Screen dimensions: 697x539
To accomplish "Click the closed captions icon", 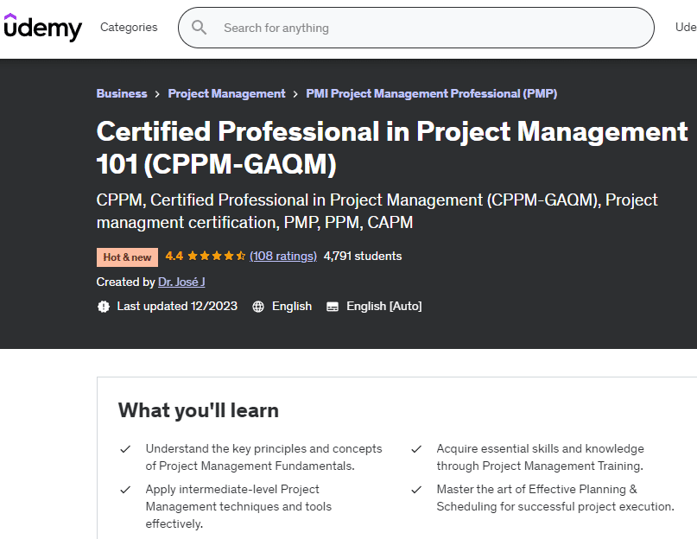I will 332,306.
